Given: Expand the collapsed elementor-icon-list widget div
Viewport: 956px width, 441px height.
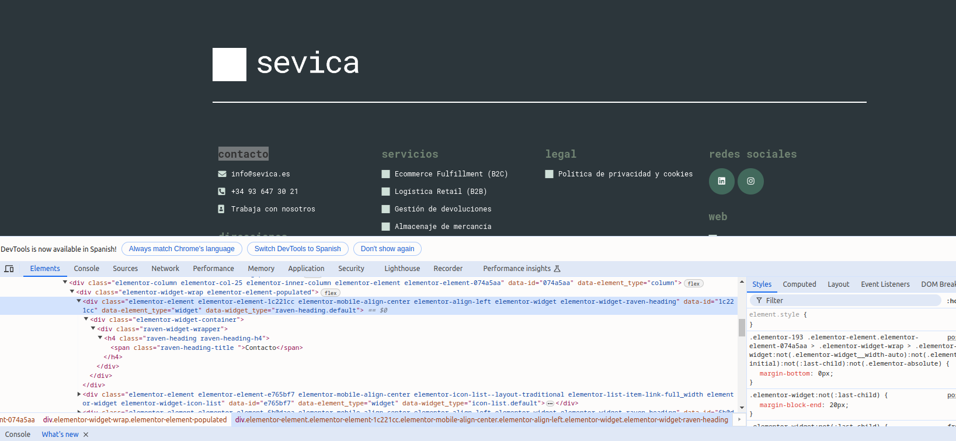Looking at the screenshot, I should click(79, 394).
